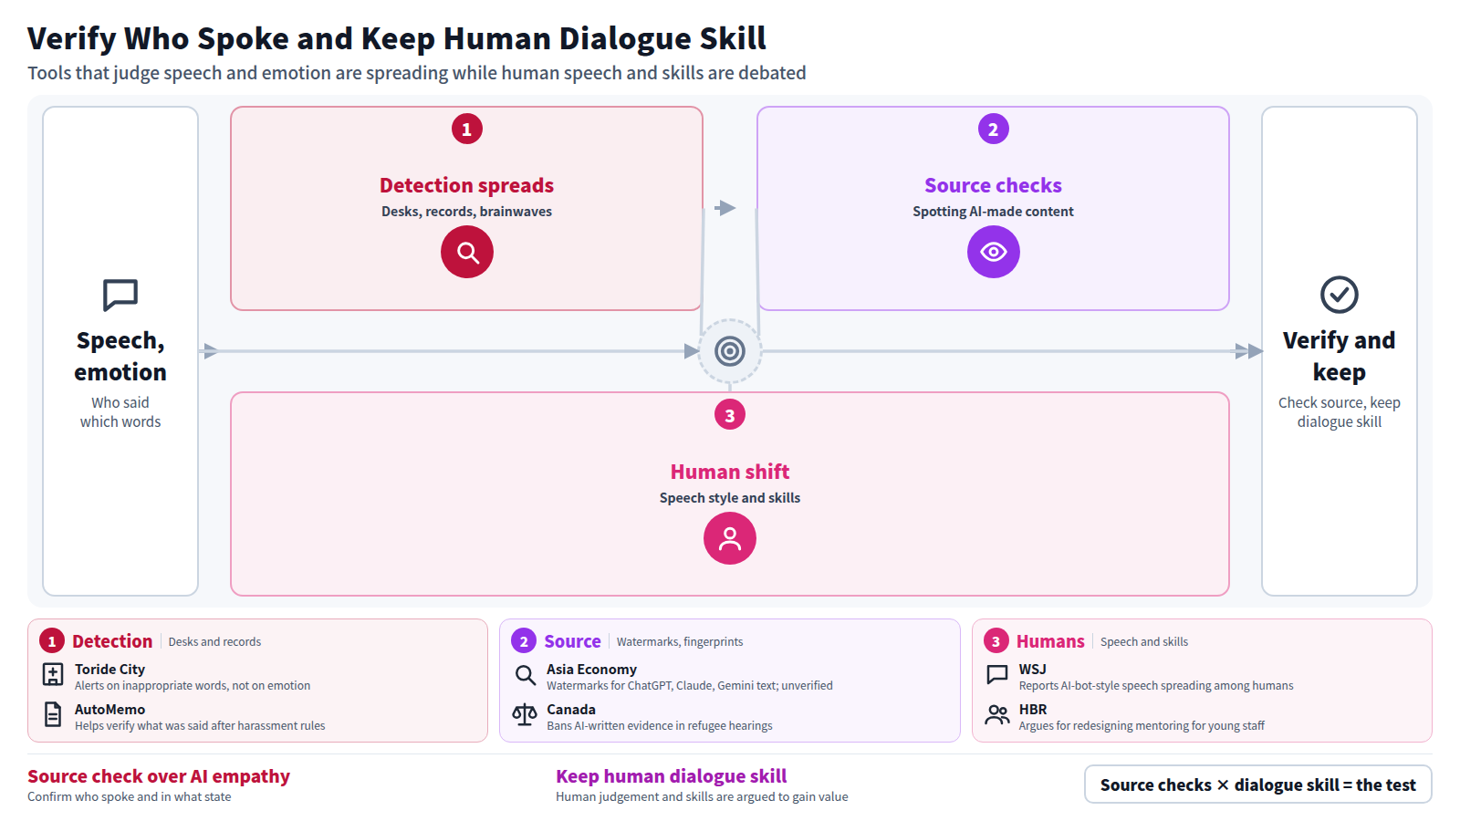Click the 'Source' legend heading

coord(573,641)
